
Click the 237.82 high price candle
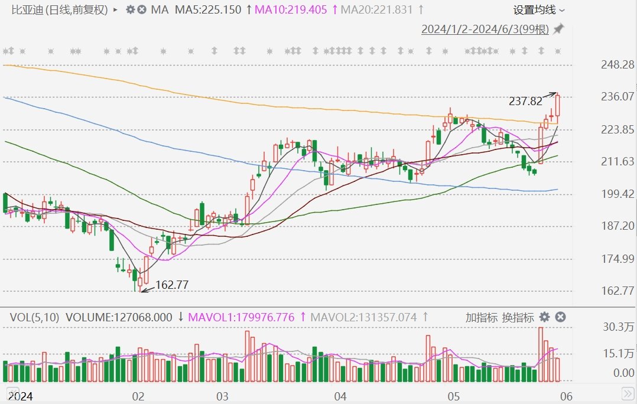click(x=557, y=106)
